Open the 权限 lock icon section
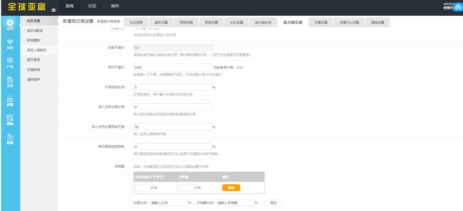Viewport: 463px width, 211px height. pos(10,101)
